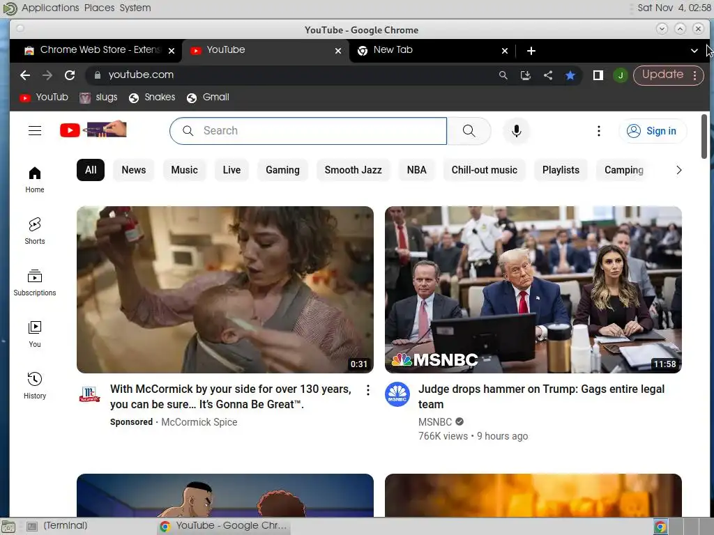Click the MSNBC channel avatar
This screenshot has width=714, height=535.
tap(397, 394)
